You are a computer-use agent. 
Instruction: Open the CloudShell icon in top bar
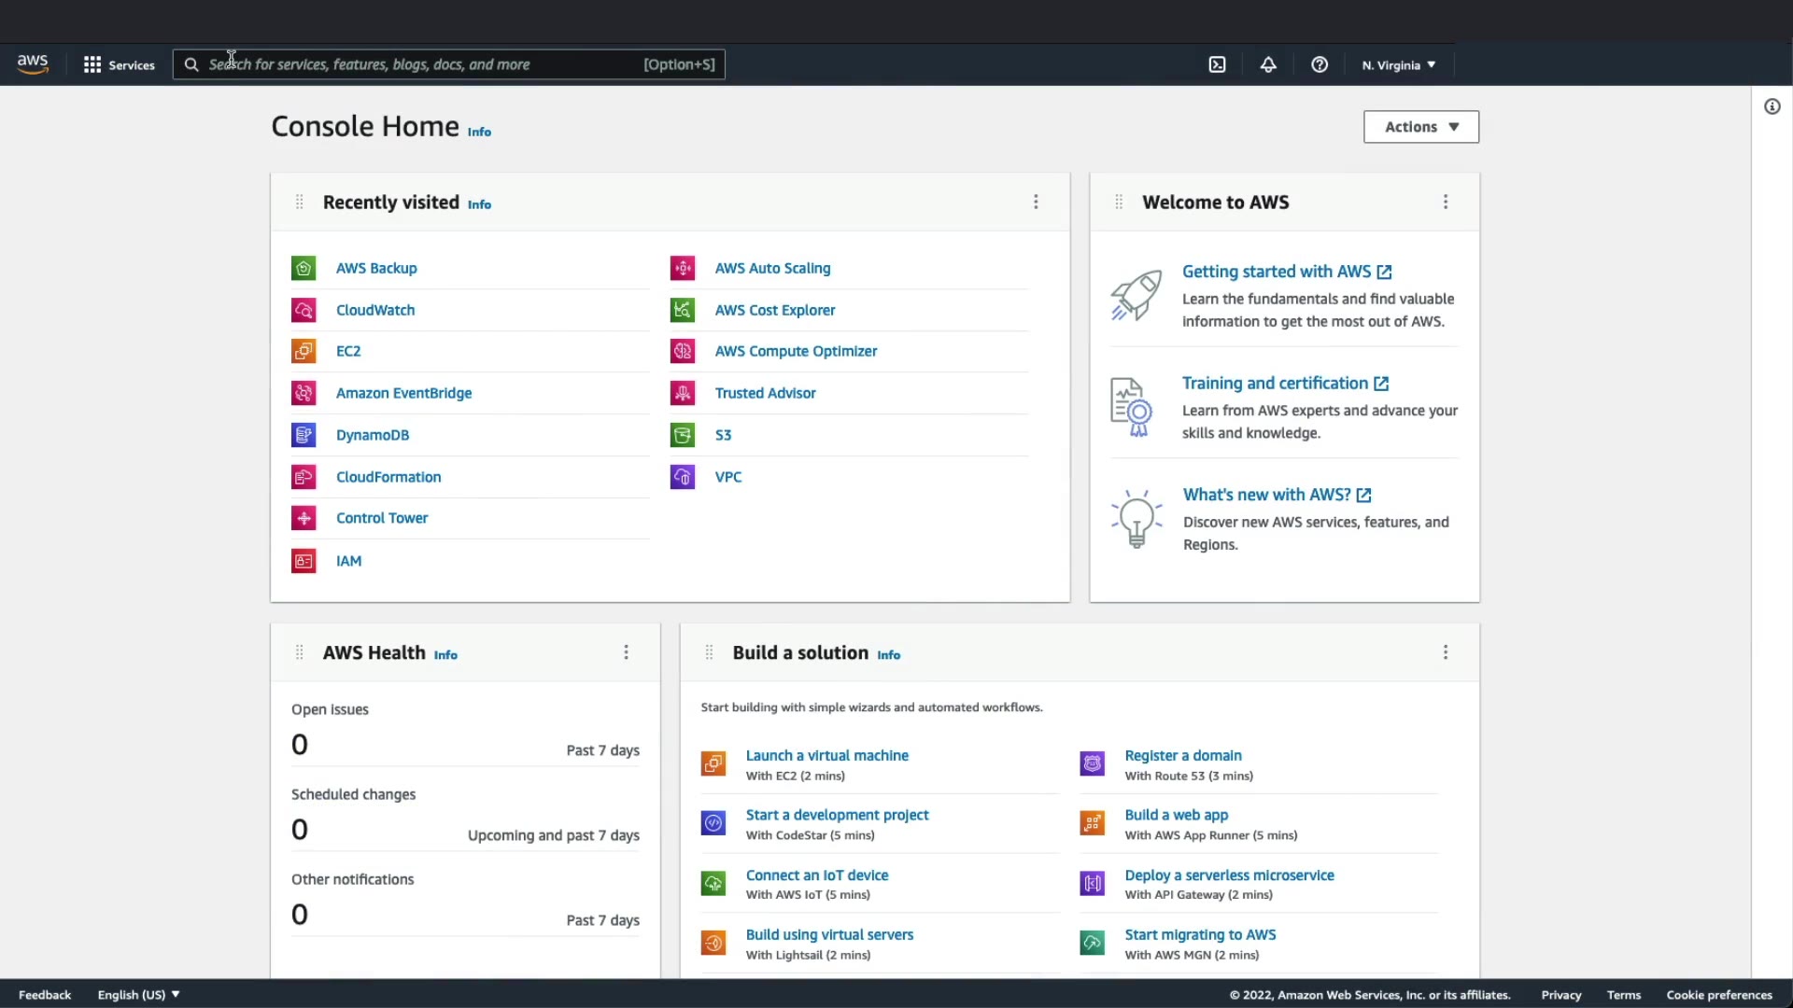(x=1217, y=64)
